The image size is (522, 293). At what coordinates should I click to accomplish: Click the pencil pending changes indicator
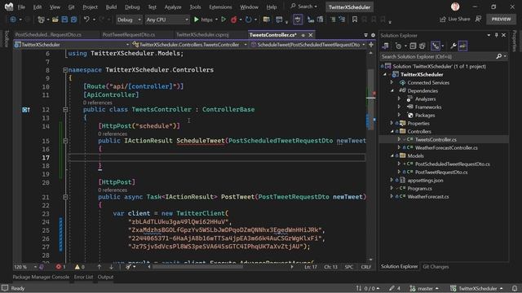(x=395, y=288)
